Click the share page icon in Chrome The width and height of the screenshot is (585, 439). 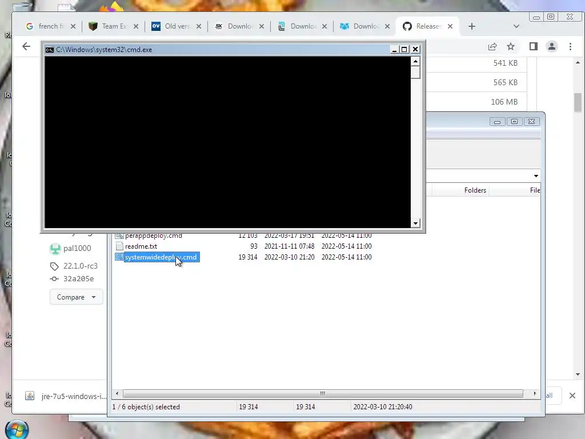point(492,46)
